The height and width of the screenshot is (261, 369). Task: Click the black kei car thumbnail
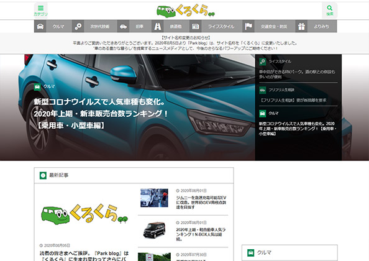(154, 230)
